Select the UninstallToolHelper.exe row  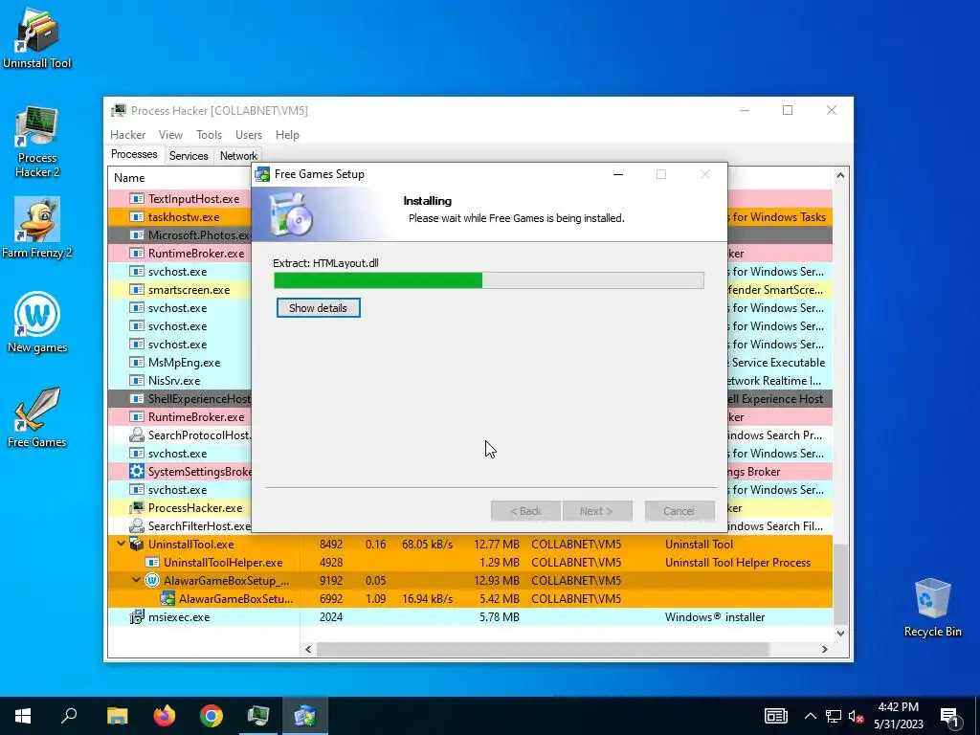click(x=470, y=563)
